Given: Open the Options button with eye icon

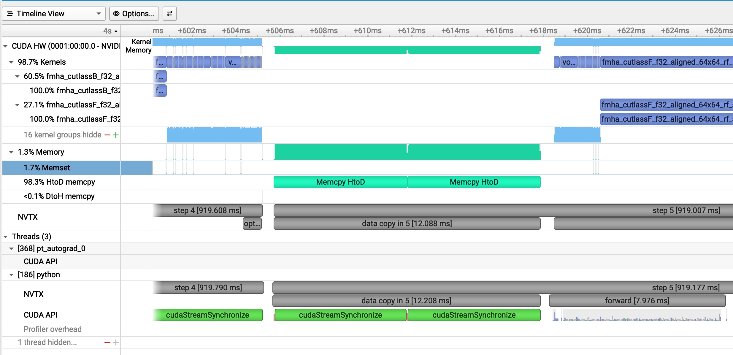Looking at the screenshot, I should click(134, 14).
